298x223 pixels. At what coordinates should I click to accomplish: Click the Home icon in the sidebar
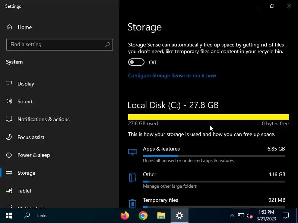[9, 27]
